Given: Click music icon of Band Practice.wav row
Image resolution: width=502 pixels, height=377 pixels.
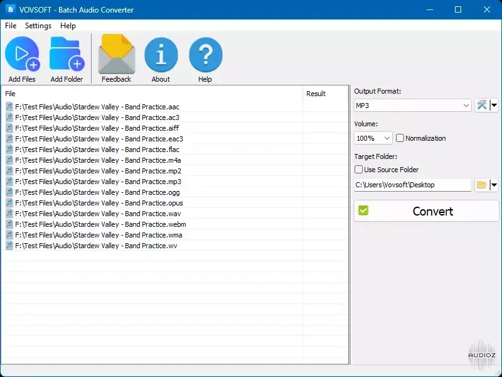Looking at the screenshot, I should tap(9, 214).
